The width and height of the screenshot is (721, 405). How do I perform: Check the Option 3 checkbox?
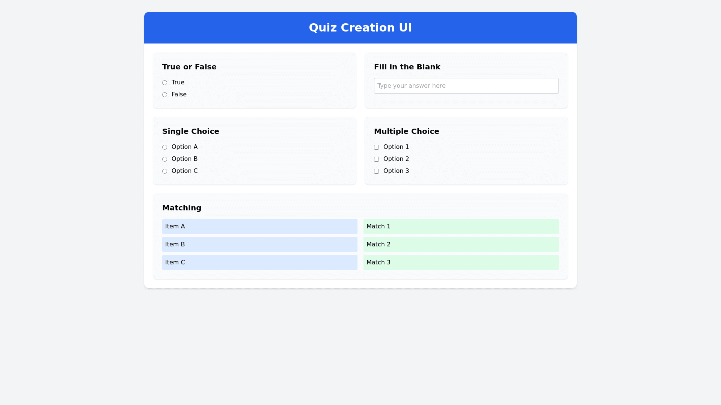tap(376, 171)
